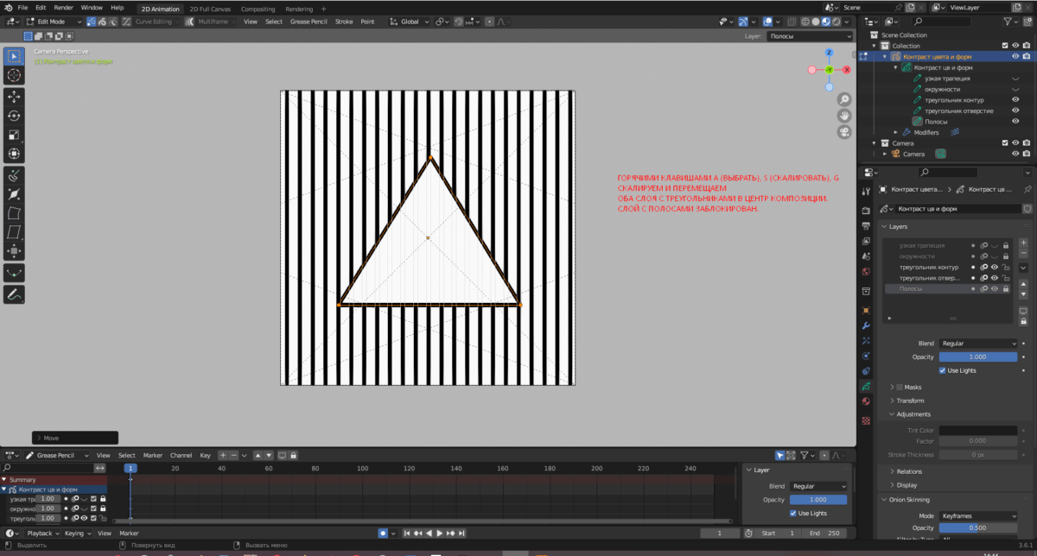Select the Move tool in toolbar
This screenshot has width=1037, height=556.
point(14,97)
